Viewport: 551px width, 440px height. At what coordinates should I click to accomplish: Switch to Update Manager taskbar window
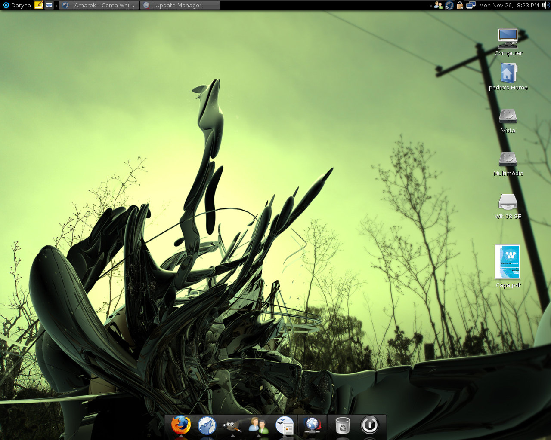(x=180, y=5)
